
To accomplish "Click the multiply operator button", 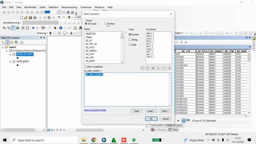I will [x=142, y=68].
